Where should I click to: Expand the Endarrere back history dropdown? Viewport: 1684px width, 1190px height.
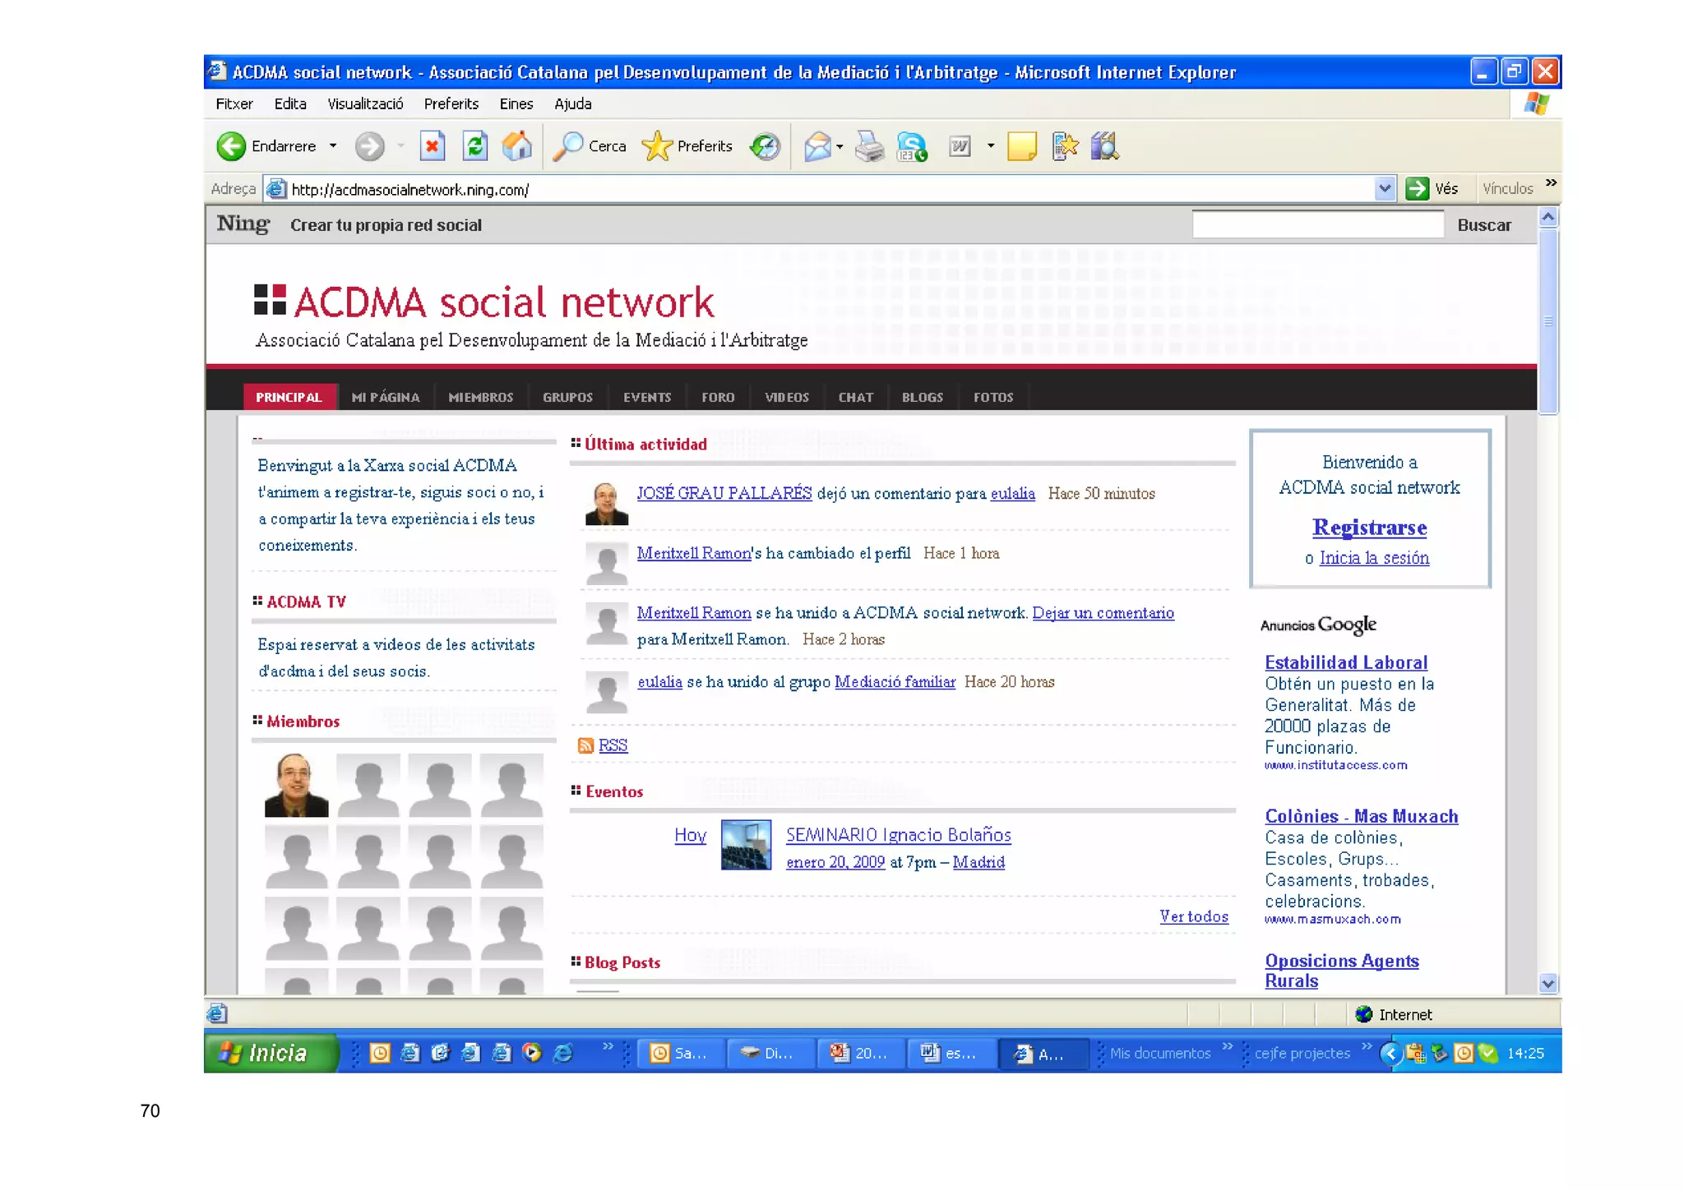click(333, 146)
